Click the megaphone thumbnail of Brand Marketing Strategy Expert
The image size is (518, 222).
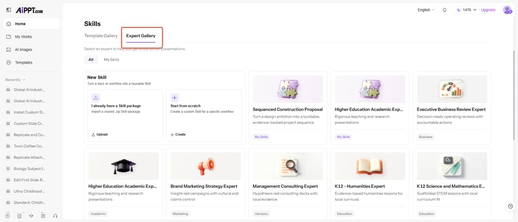pyautogui.click(x=205, y=166)
